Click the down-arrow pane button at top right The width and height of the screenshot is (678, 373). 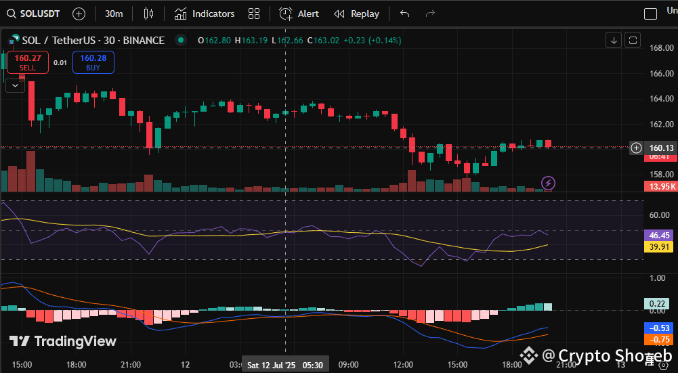(614, 40)
